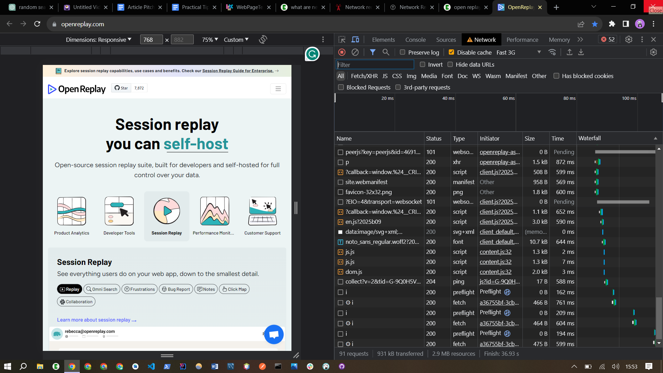Open DevTools three-dot customize menu
Screen dimensions: 663x373
642,39
